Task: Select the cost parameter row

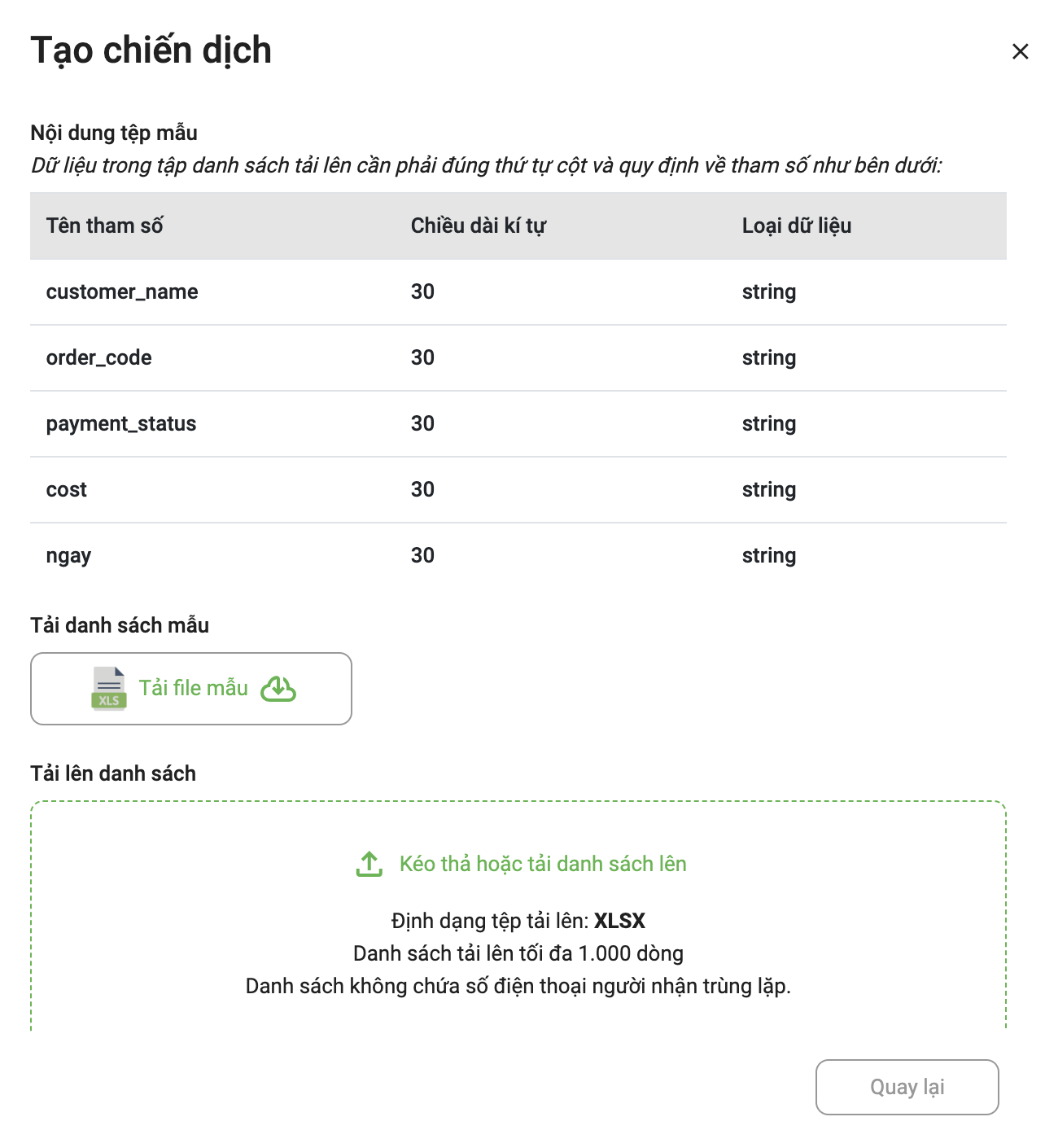Action: coord(518,490)
